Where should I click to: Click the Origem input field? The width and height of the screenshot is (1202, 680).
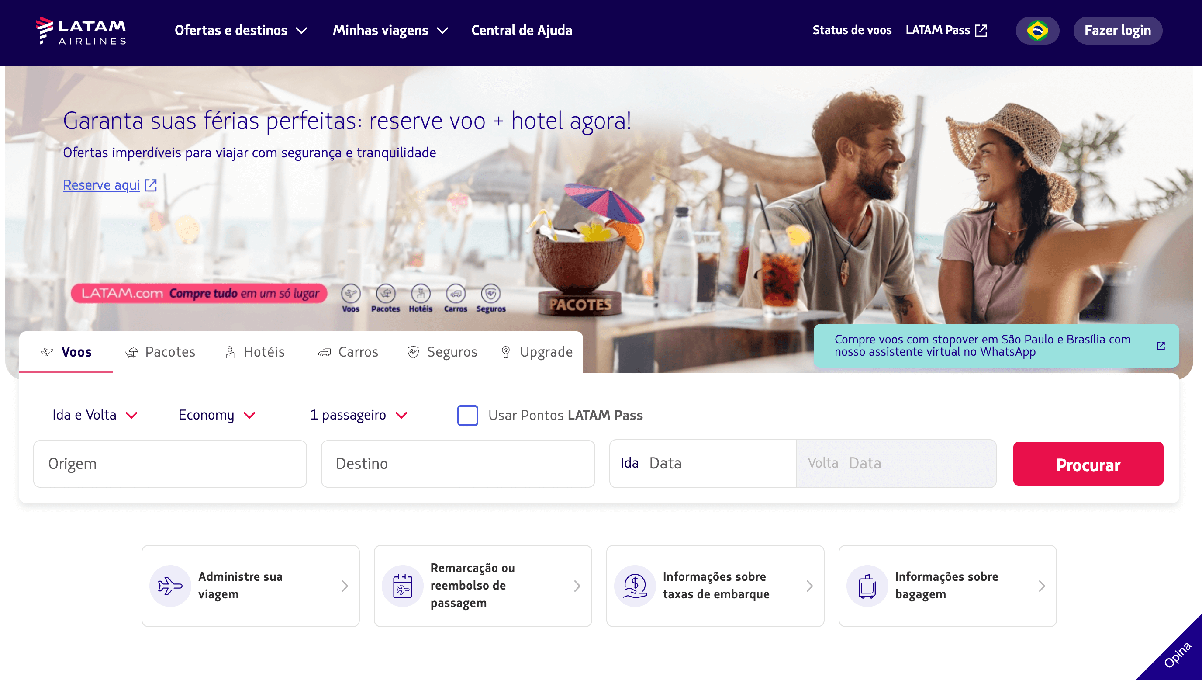170,464
